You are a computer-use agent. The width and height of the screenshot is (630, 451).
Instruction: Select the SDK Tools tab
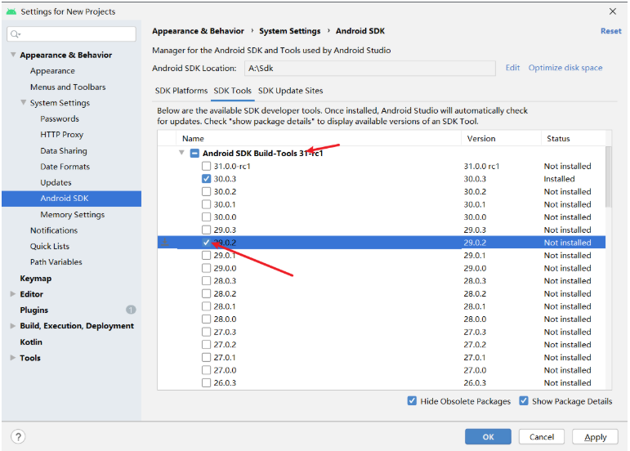coord(233,91)
